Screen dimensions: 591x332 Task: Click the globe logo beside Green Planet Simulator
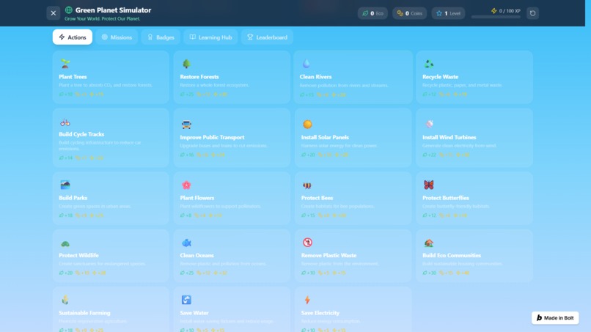(69, 10)
